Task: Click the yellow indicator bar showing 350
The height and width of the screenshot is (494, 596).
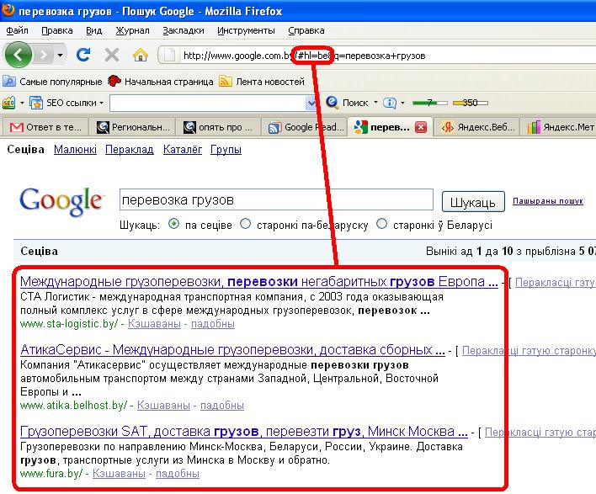Action: tap(471, 103)
